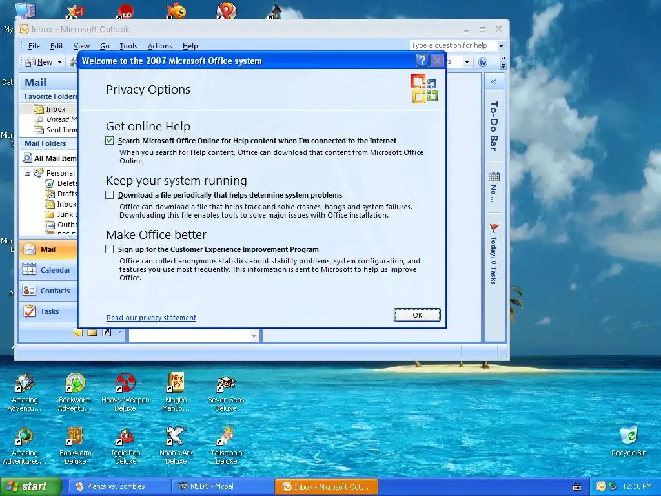Click the calendar icon on To-Do Bar
The image size is (661, 496).
[494, 176]
